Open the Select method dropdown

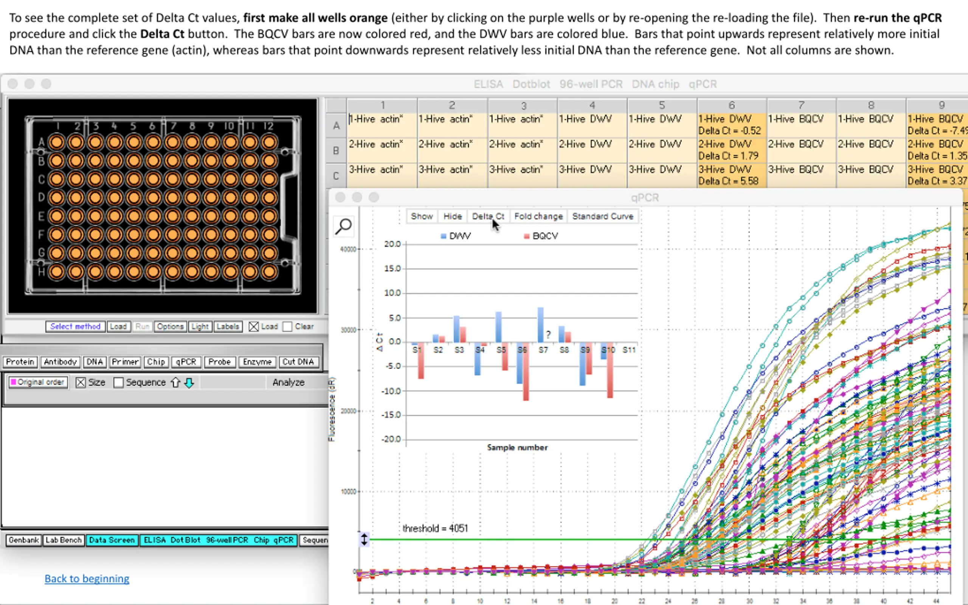[75, 326]
